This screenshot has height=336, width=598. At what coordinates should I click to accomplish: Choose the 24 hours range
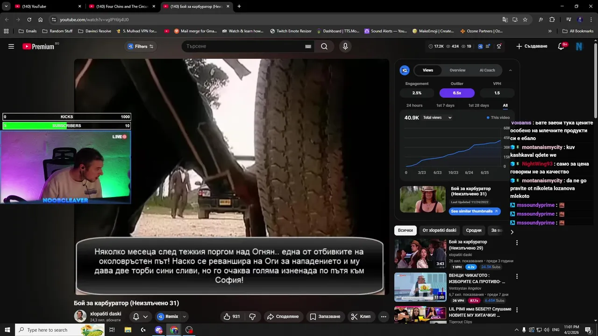[x=414, y=105]
